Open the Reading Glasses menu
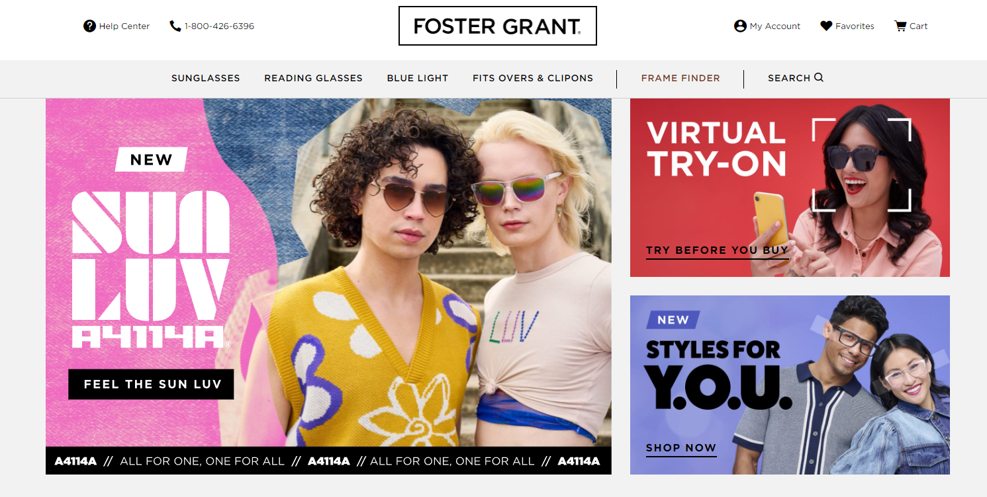This screenshot has height=497, width=987. tap(313, 78)
